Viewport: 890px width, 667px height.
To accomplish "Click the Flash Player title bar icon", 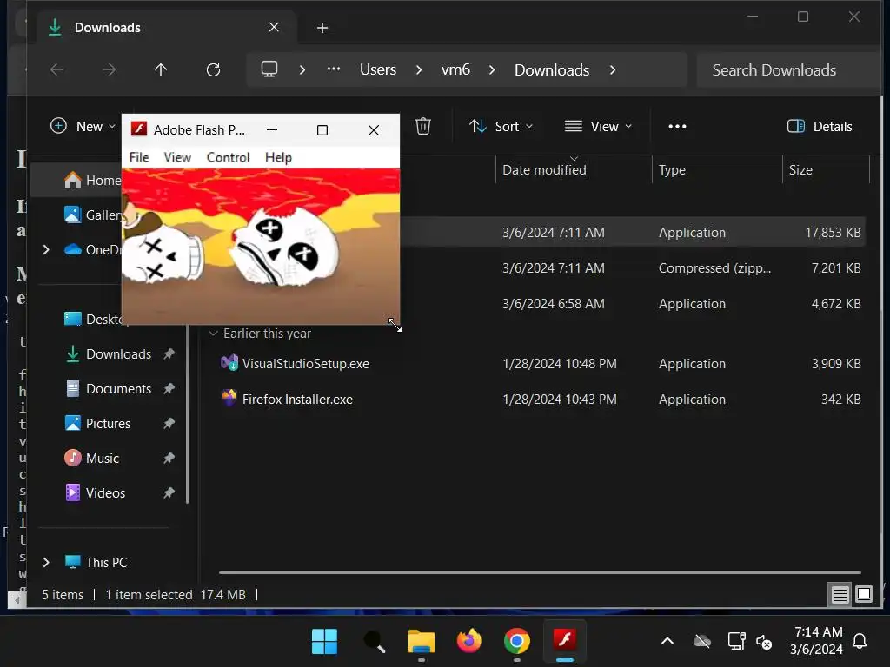I will coord(139,129).
